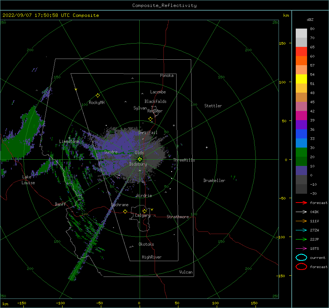Click the km unit label at top right

click(x=286, y=15)
